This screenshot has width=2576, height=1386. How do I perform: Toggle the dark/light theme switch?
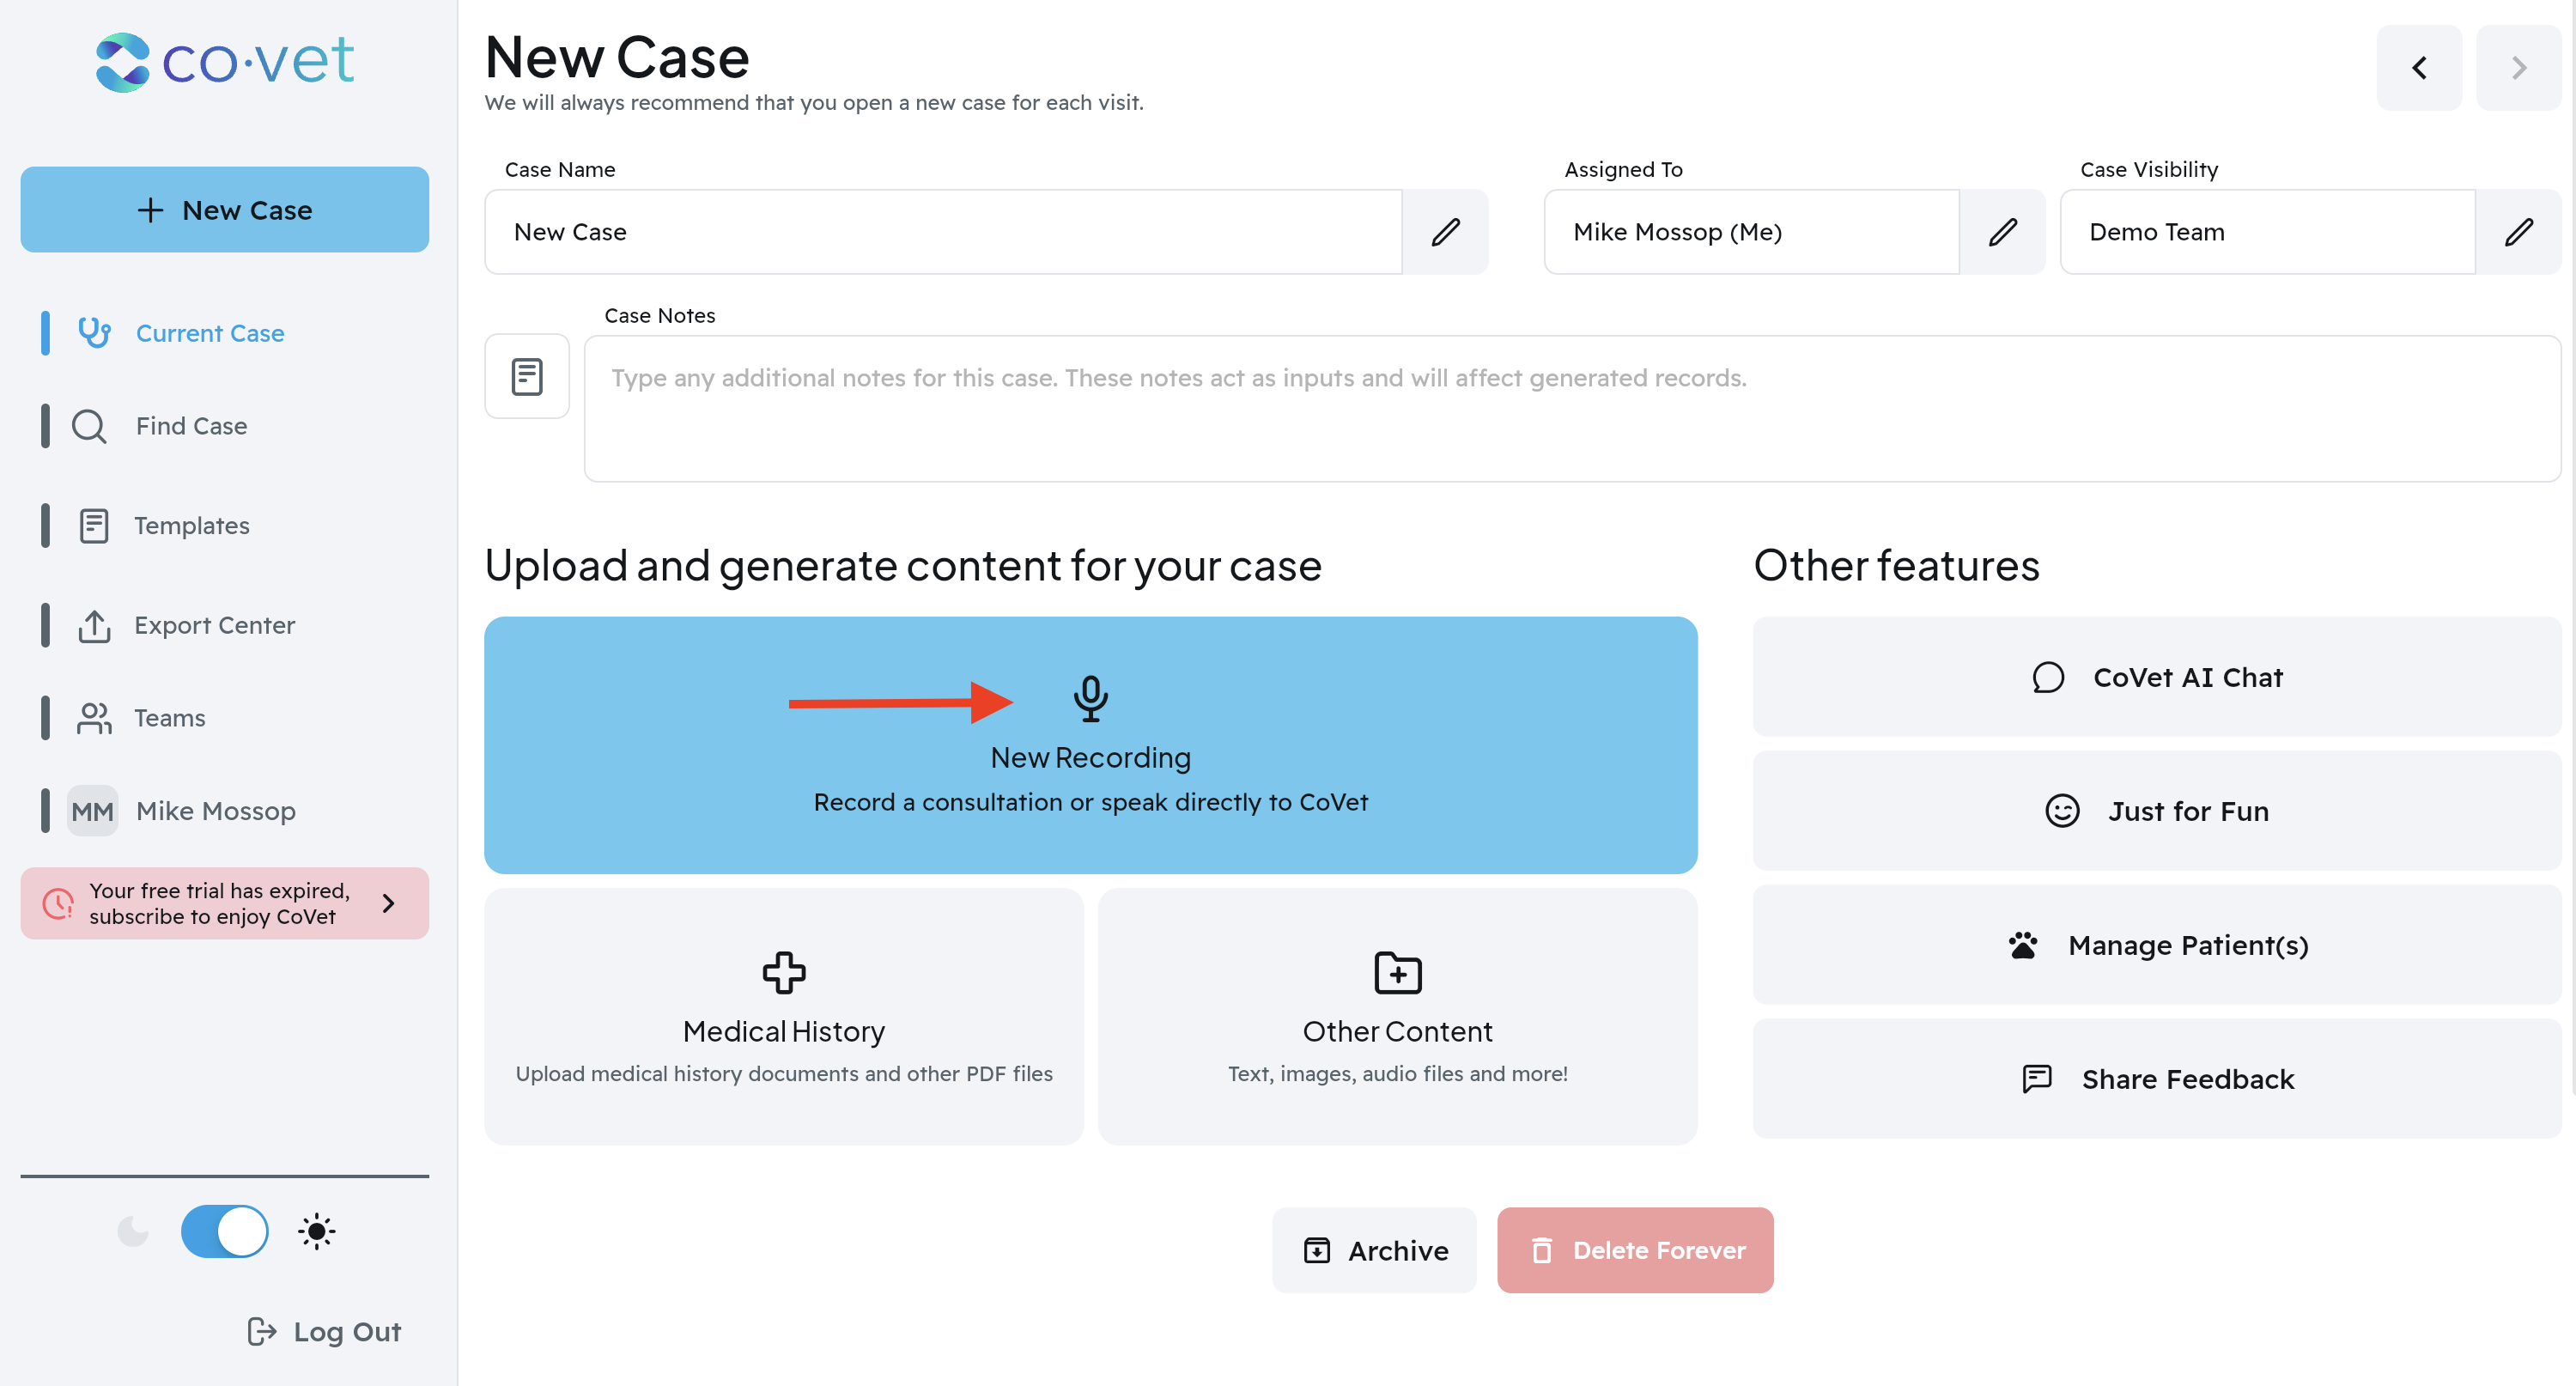click(224, 1231)
